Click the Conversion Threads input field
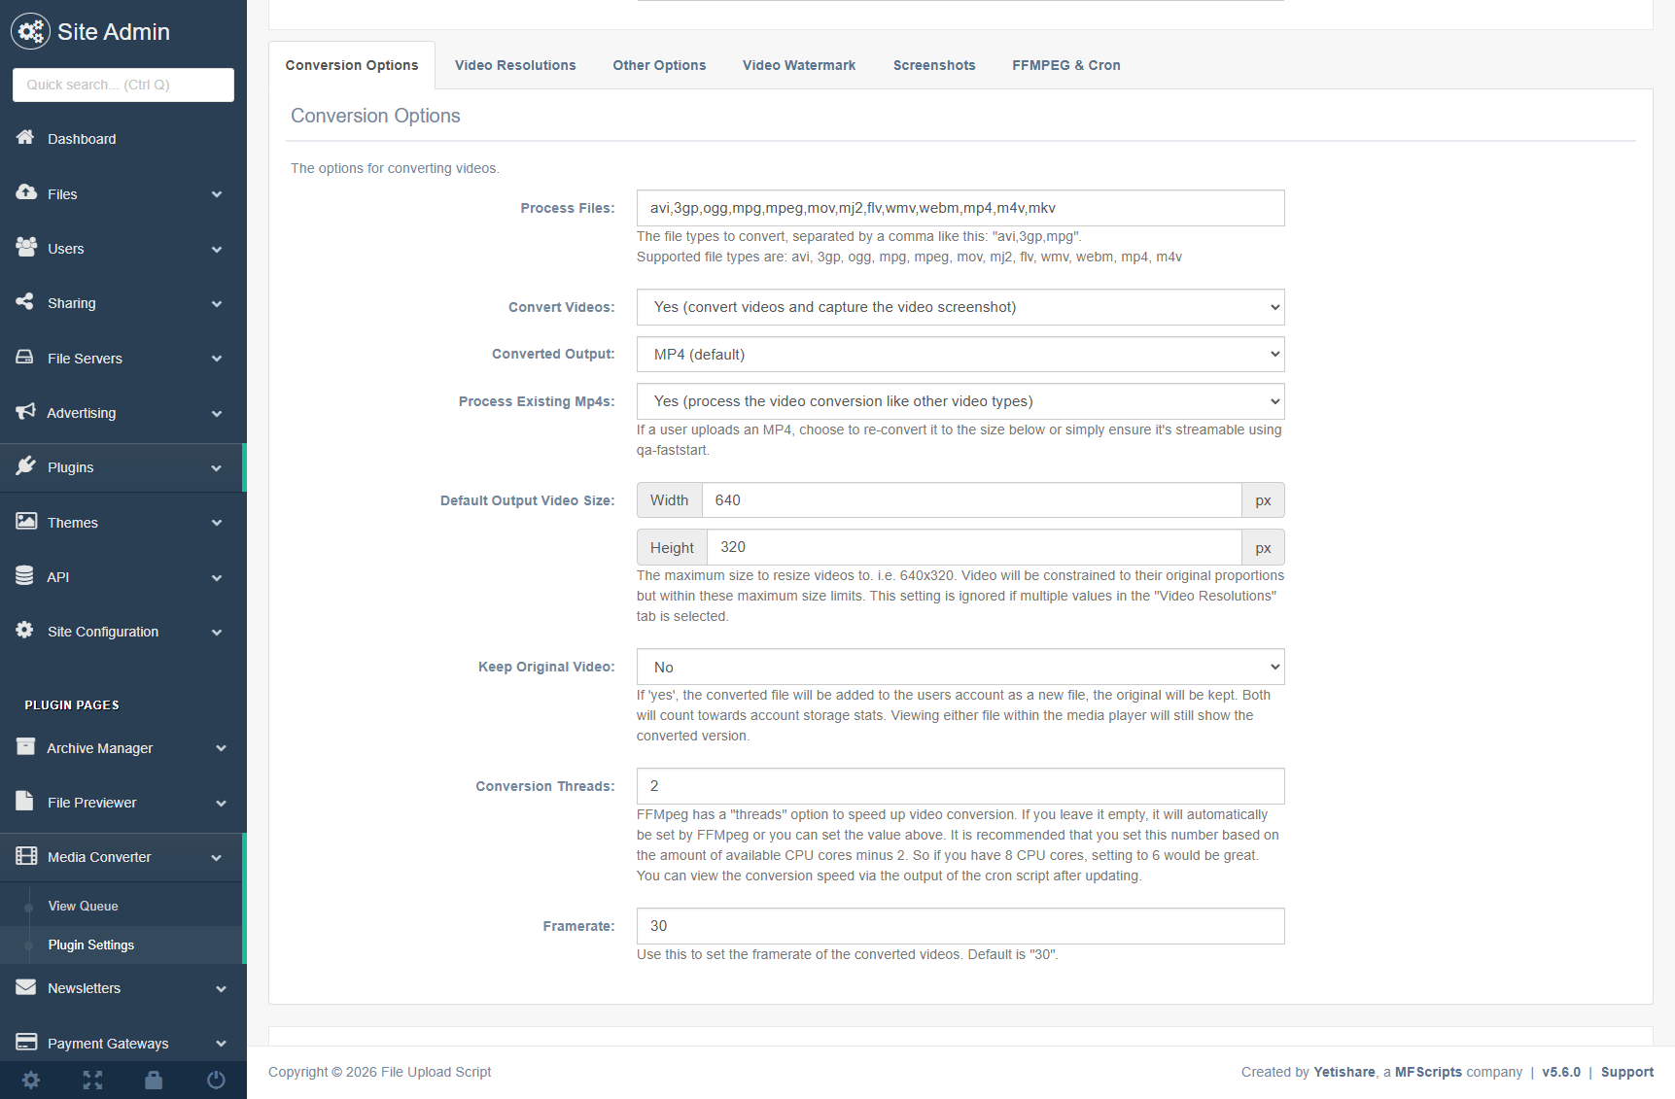The image size is (1675, 1099). (960, 786)
